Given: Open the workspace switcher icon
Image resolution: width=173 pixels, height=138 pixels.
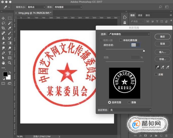Looking at the screenshot, I should pyautogui.click(x=167, y=7).
